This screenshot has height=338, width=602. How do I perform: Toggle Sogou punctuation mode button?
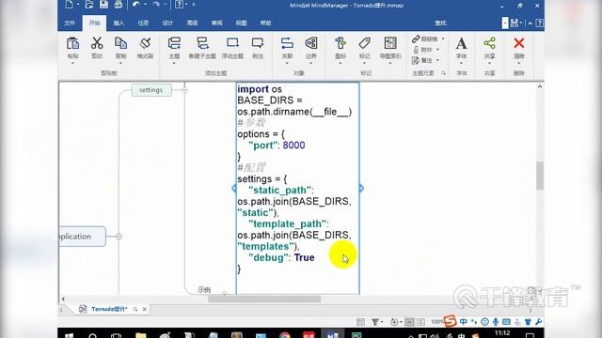click(x=474, y=321)
